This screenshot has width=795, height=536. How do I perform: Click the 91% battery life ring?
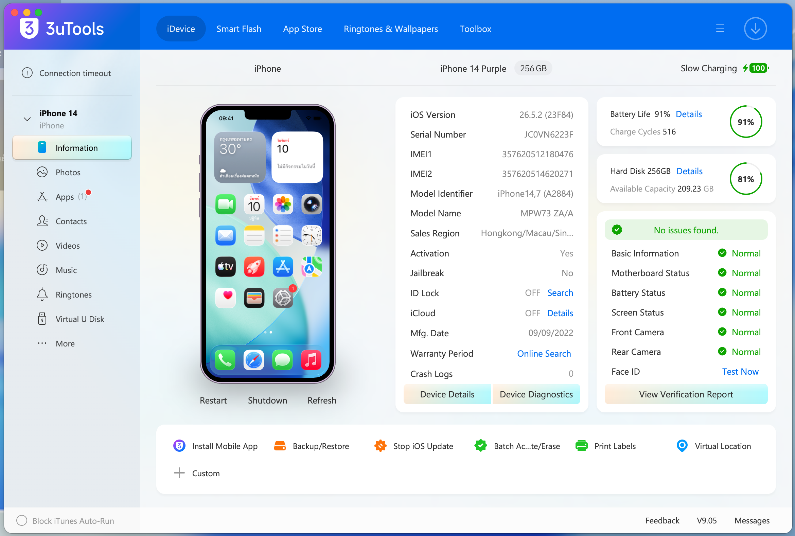[x=746, y=122]
